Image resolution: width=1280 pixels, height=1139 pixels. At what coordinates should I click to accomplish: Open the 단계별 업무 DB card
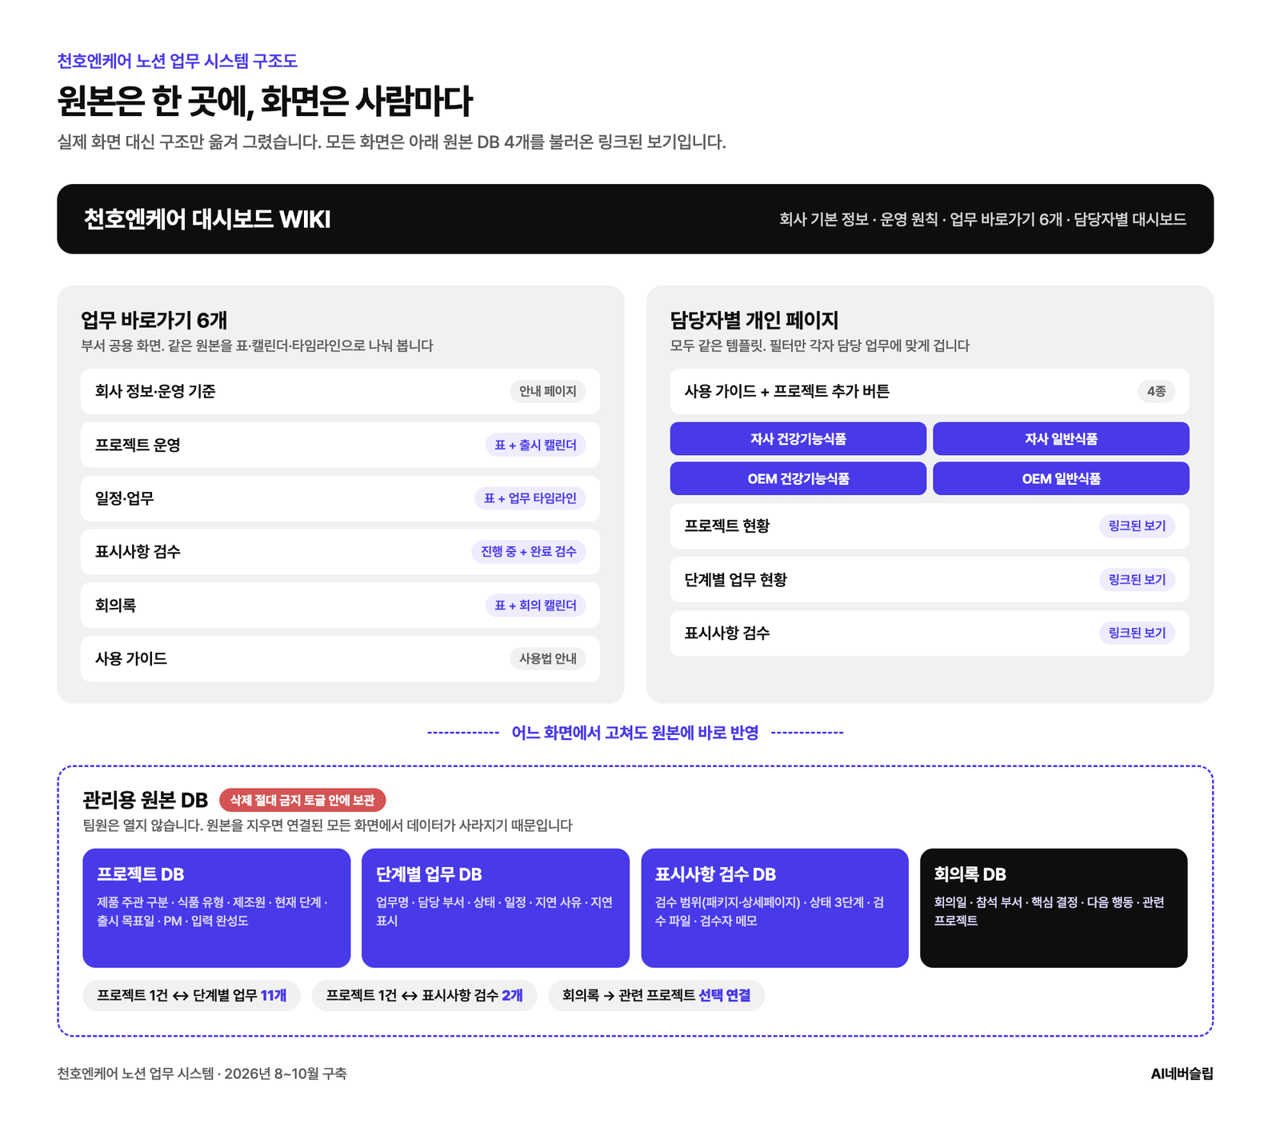click(495, 908)
